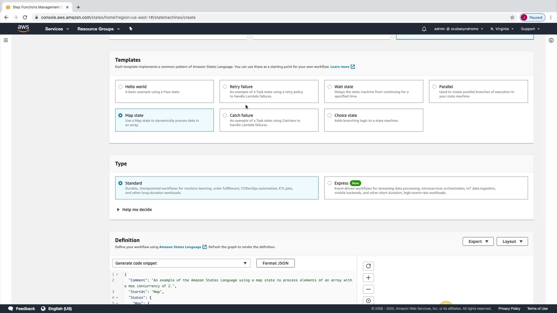Open the Export dropdown
557x313 pixels.
pyautogui.click(x=478, y=241)
